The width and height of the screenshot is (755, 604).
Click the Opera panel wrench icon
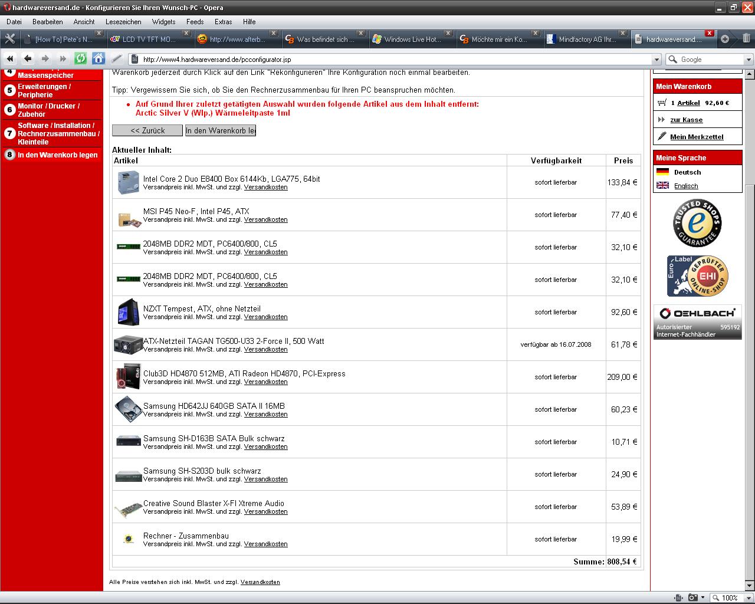[x=9, y=39]
